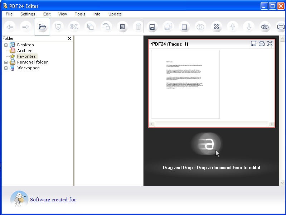This screenshot has width=286, height=215.
Task: Click the editor area scroll-up arrow
Action: coord(282,38)
